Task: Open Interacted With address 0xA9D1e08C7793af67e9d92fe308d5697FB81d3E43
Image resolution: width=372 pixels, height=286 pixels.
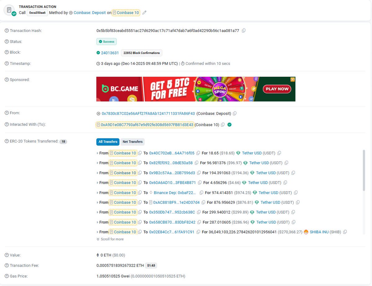Action: 147,125
